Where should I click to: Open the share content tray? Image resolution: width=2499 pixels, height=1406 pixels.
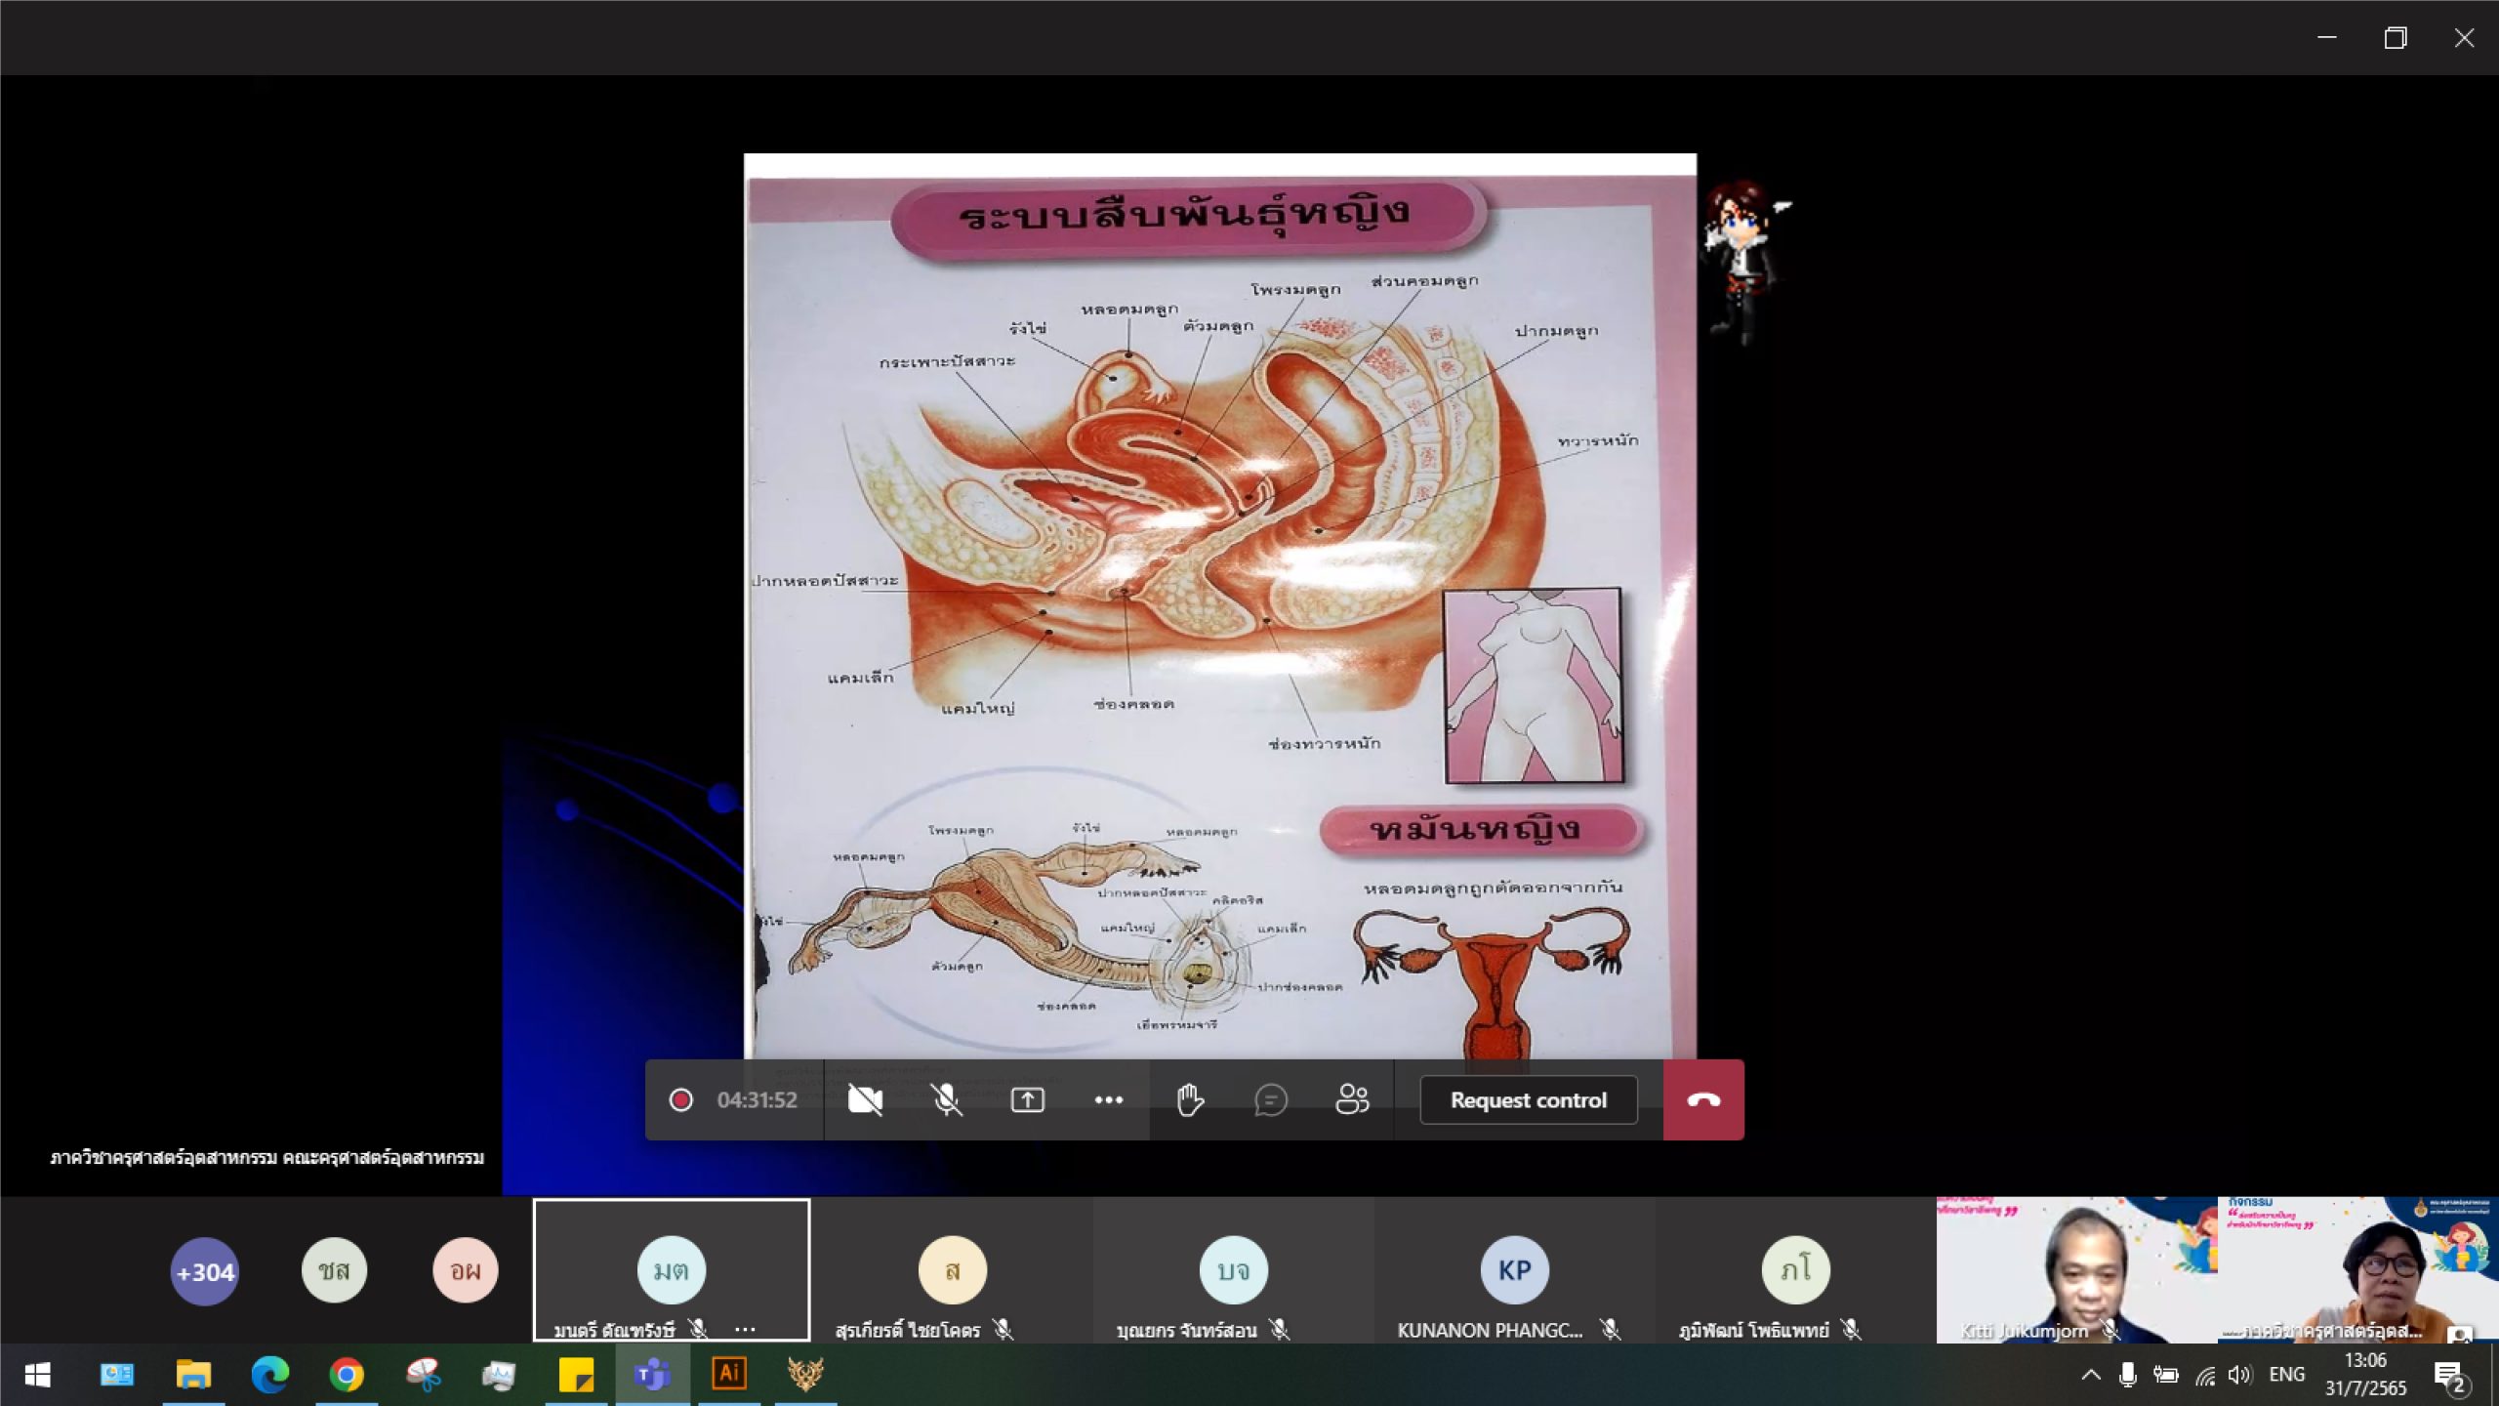click(x=1027, y=1100)
